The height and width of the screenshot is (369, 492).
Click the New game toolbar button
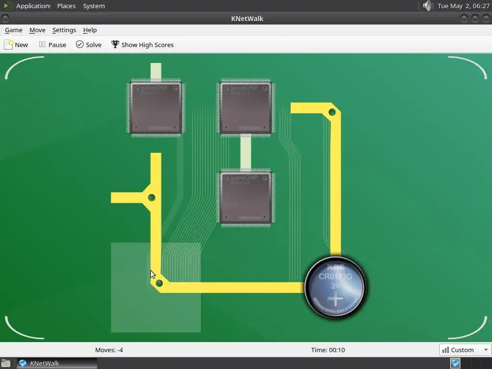(16, 45)
